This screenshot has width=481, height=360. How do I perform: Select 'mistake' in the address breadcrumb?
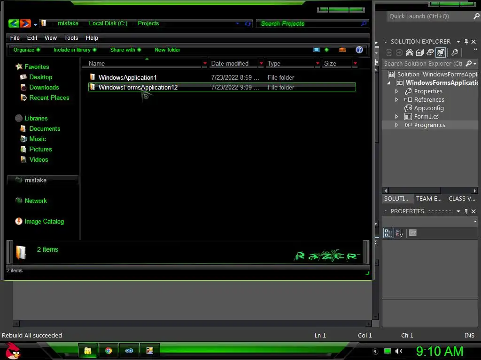click(68, 23)
